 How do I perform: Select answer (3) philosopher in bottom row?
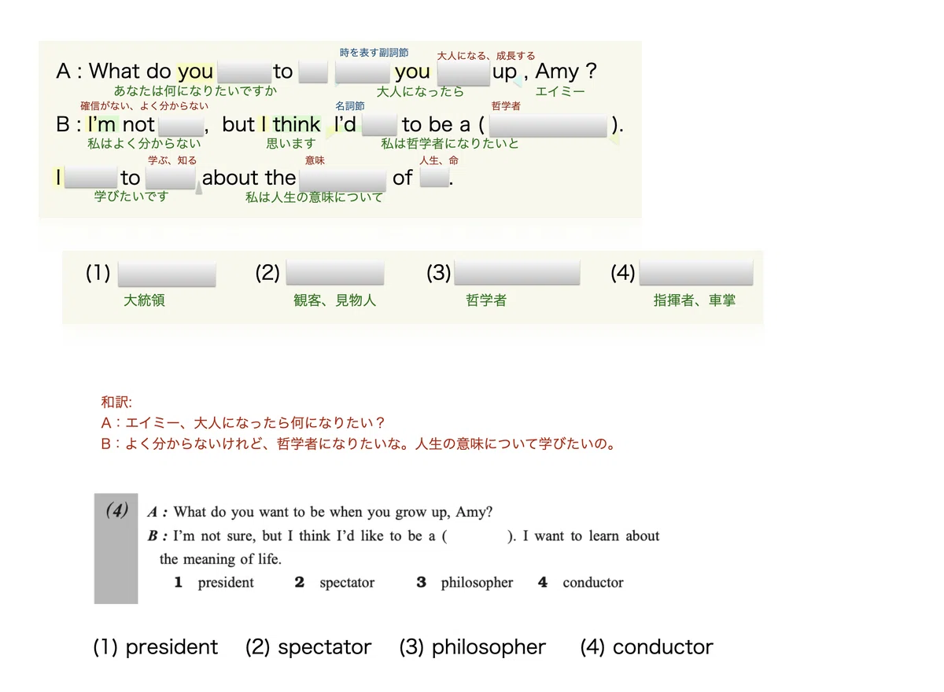(473, 647)
